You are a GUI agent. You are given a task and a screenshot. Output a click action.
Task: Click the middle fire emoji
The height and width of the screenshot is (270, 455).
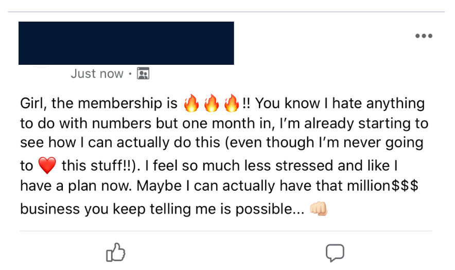point(212,103)
